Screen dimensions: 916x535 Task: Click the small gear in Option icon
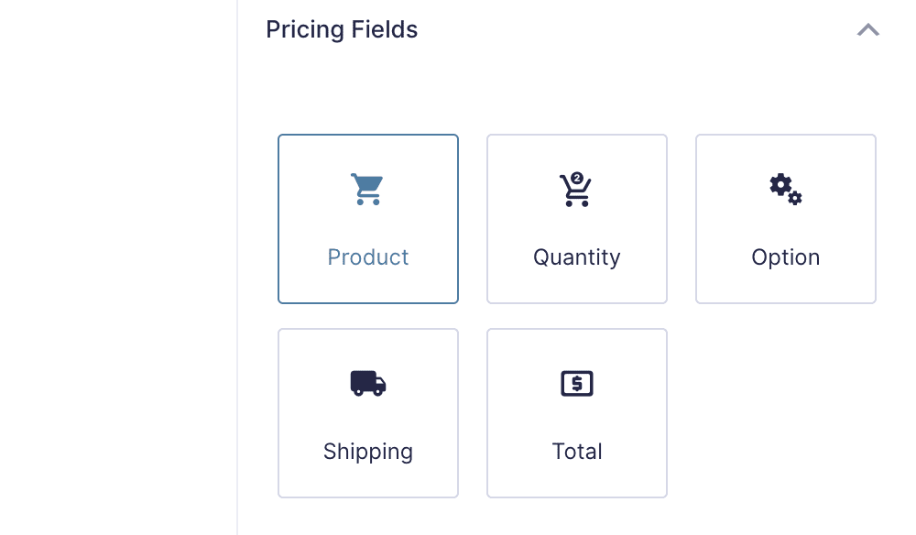click(795, 198)
